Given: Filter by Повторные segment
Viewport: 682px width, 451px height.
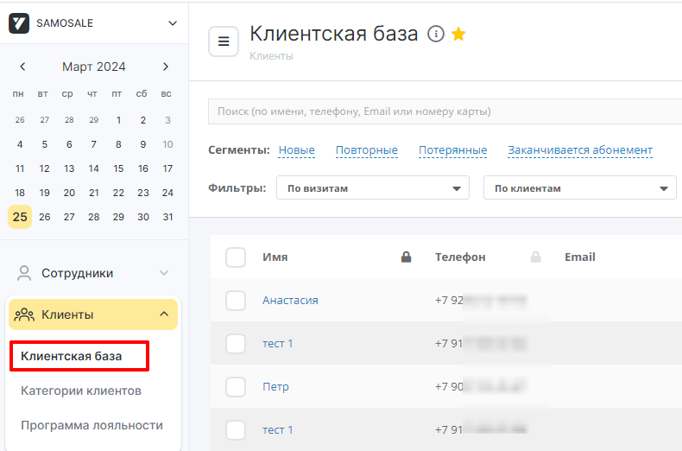Looking at the screenshot, I should click(367, 150).
